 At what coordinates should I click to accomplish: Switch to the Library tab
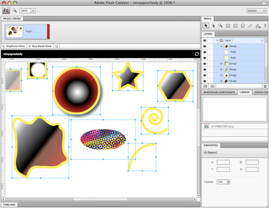pyautogui.click(x=245, y=92)
